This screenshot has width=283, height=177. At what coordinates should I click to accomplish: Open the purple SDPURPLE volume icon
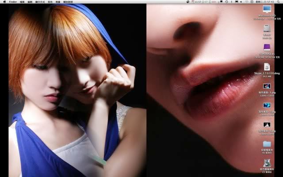coord(267,47)
